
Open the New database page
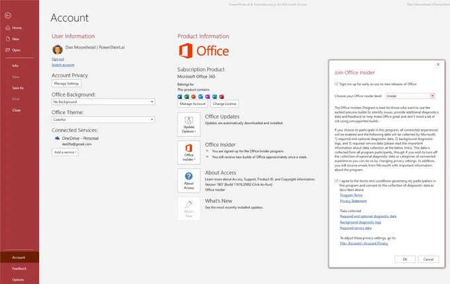click(13, 39)
